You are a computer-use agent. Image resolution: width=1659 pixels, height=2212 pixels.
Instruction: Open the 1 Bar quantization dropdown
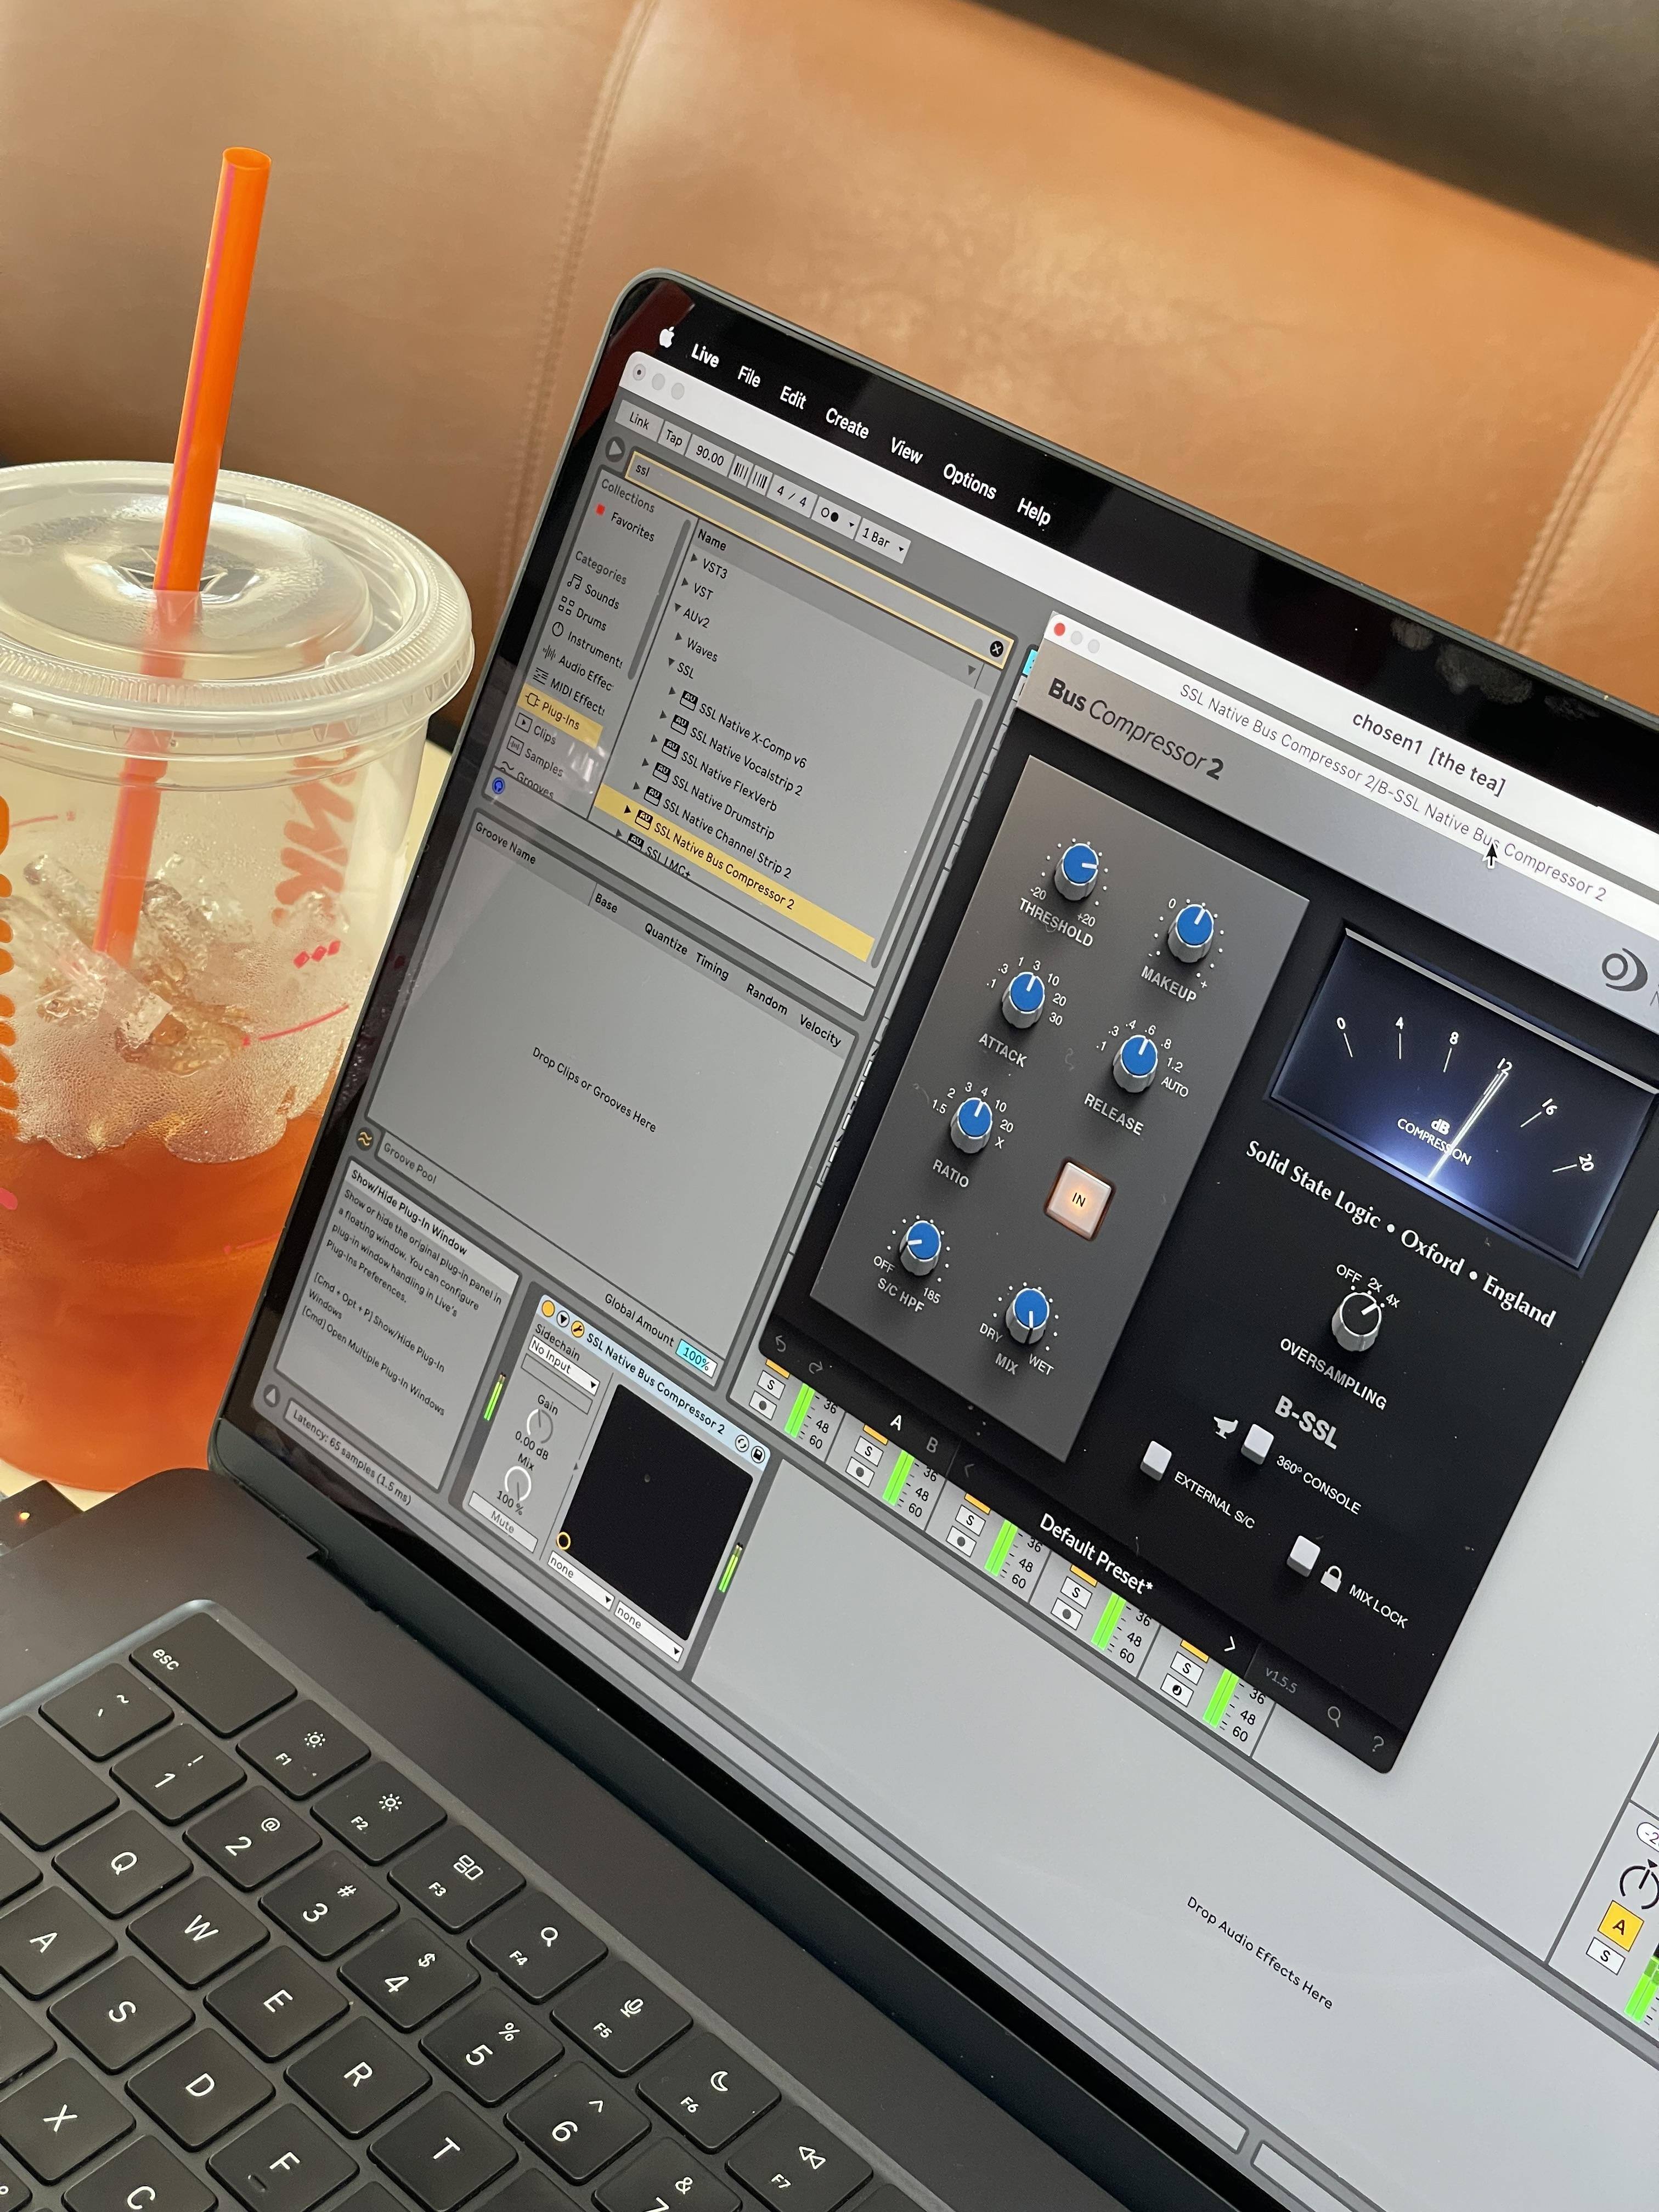[x=882, y=541]
